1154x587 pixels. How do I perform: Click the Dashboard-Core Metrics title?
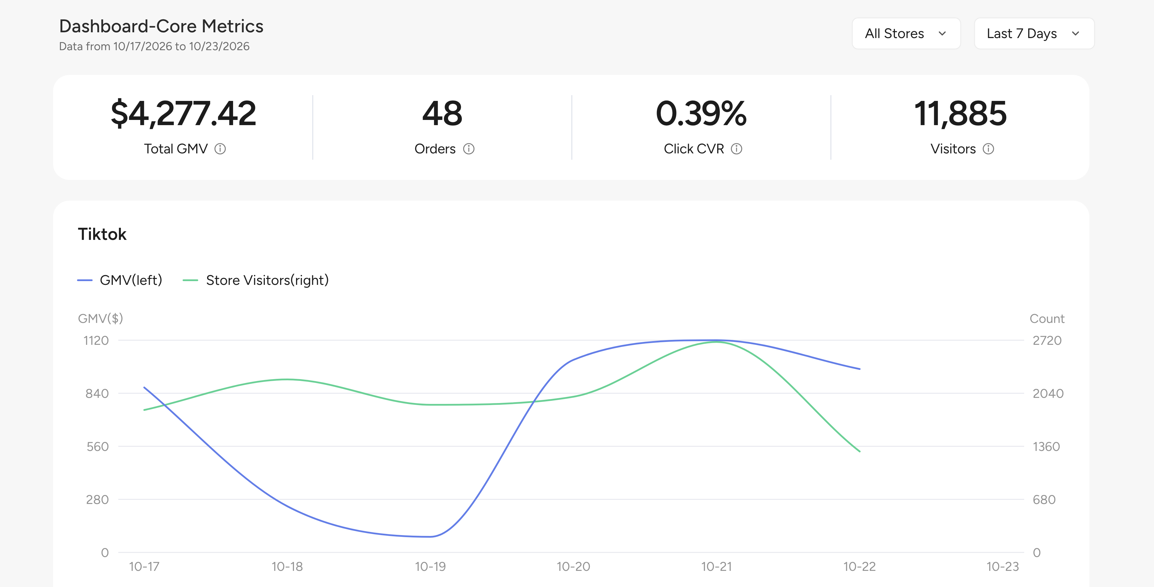pyautogui.click(x=161, y=26)
